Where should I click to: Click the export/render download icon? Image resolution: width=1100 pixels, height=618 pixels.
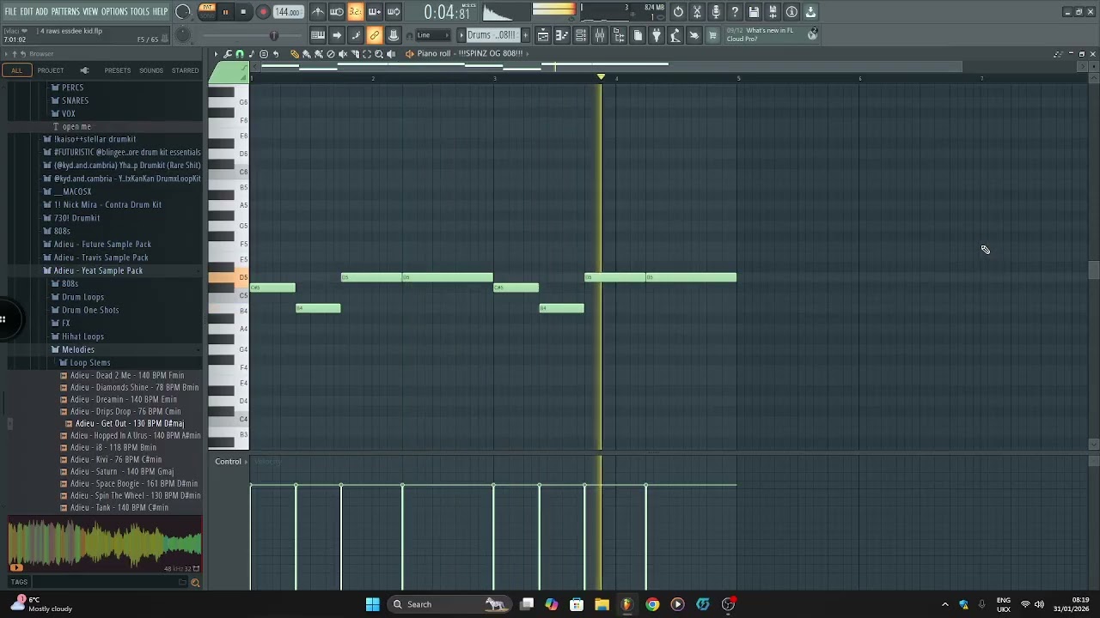[810, 12]
